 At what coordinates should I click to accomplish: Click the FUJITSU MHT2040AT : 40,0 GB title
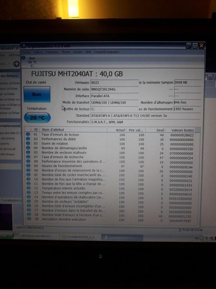[77, 74]
